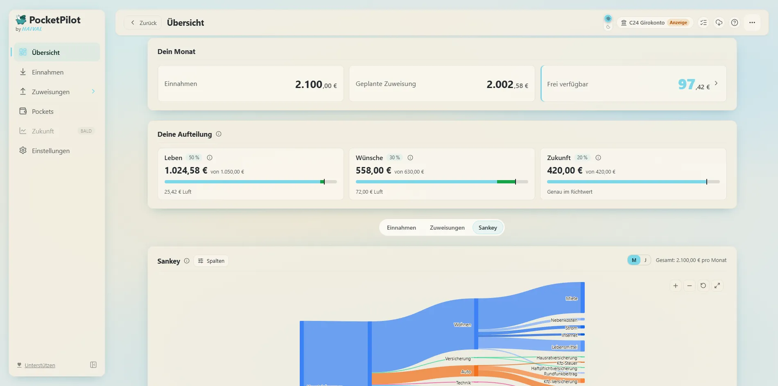This screenshot has width=778, height=386.
Task: Click the Wünsche progress bar
Action: 442,182
